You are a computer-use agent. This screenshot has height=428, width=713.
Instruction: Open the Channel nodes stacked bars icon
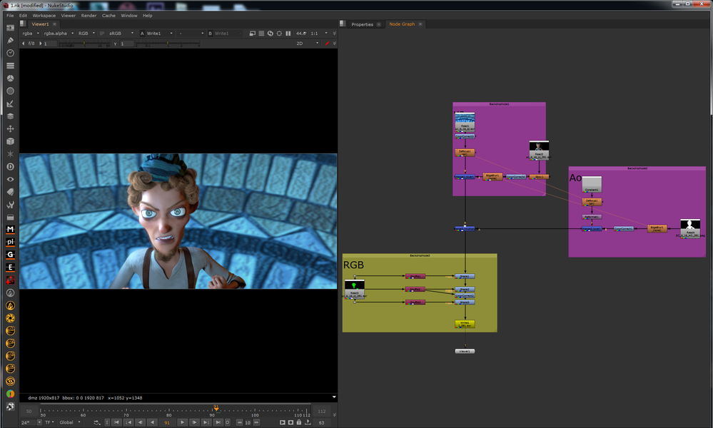[x=10, y=66]
